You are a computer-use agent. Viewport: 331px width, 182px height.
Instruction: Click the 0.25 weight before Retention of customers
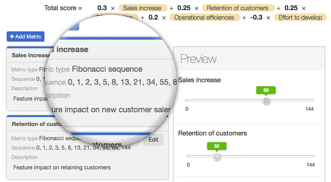(x=184, y=8)
